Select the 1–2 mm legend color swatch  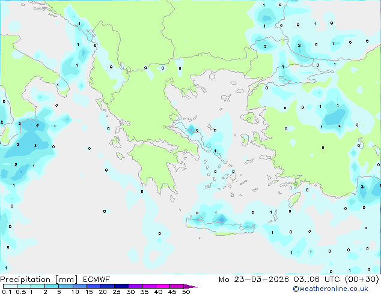tap(38, 286)
